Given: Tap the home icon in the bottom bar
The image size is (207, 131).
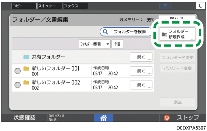Looking at the screenshot, I should pos(104,118).
